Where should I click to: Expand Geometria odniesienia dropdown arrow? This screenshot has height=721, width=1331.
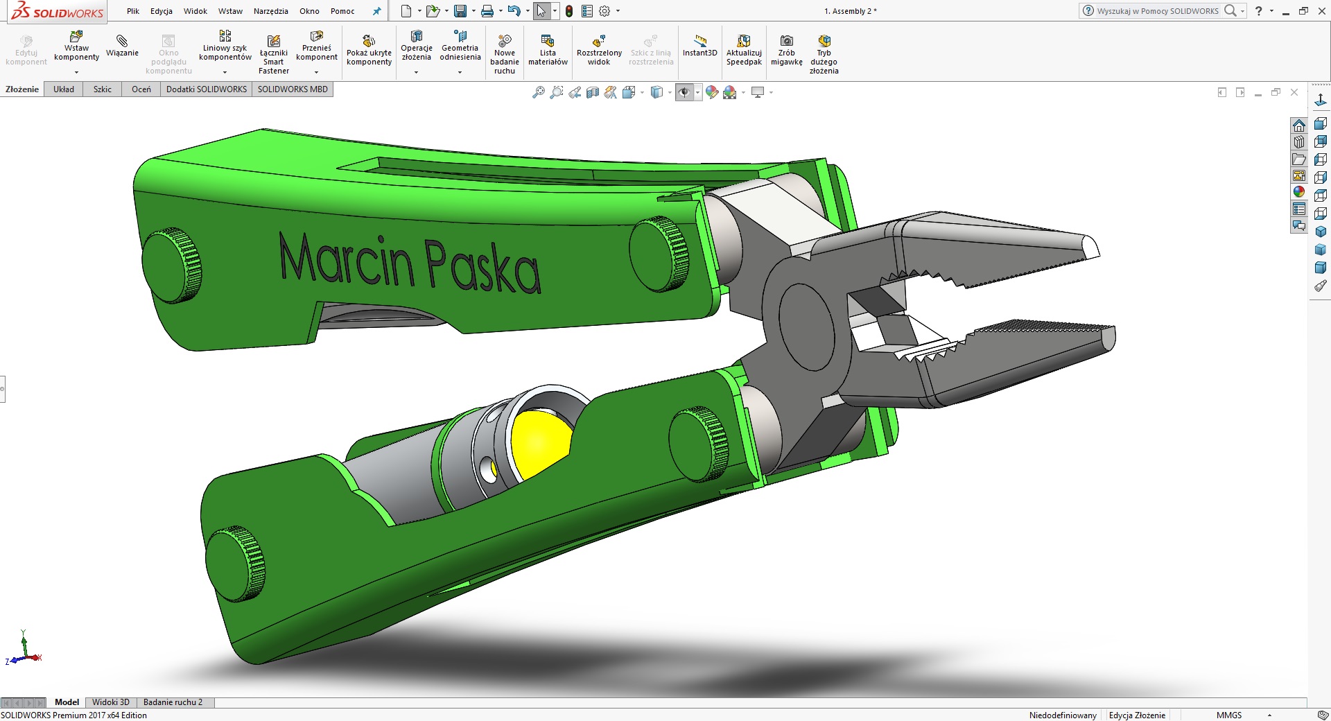(x=460, y=72)
